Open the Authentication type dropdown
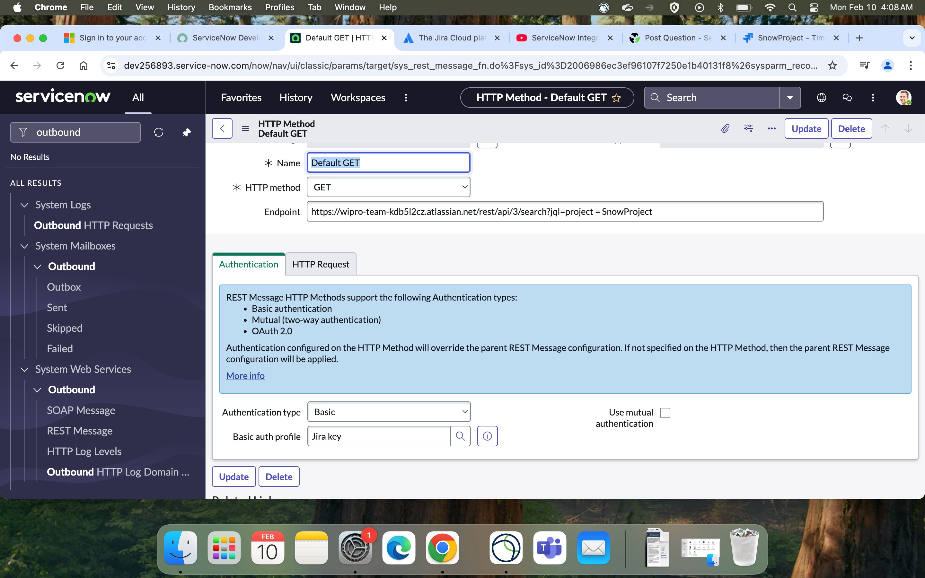Screen dimensions: 925x578 click(x=389, y=412)
